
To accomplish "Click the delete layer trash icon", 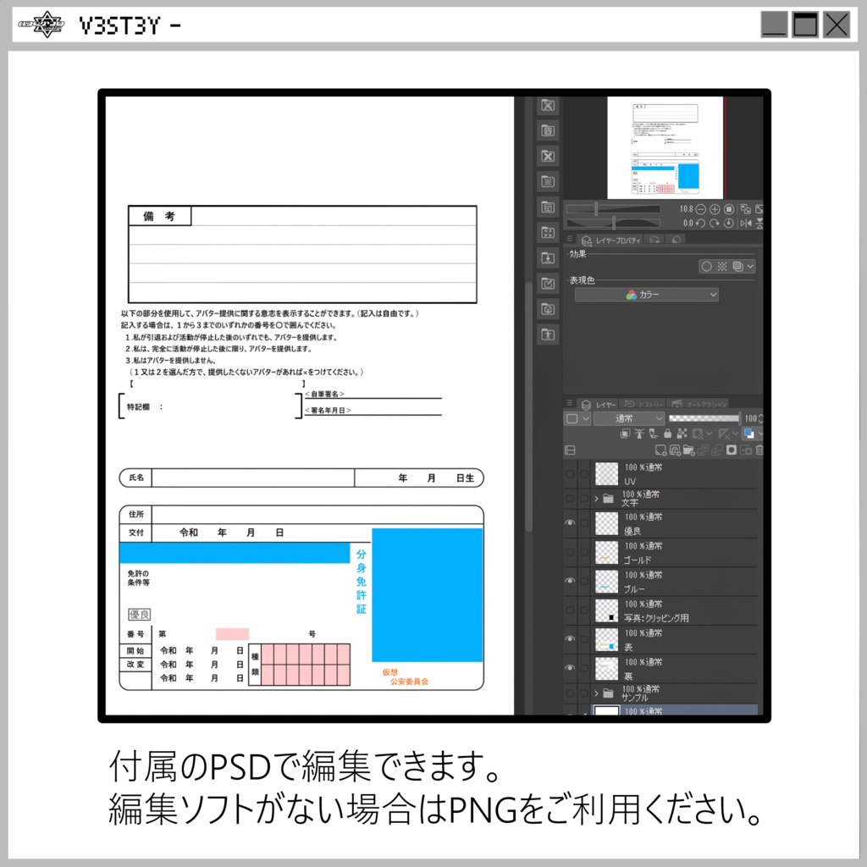I will (759, 450).
